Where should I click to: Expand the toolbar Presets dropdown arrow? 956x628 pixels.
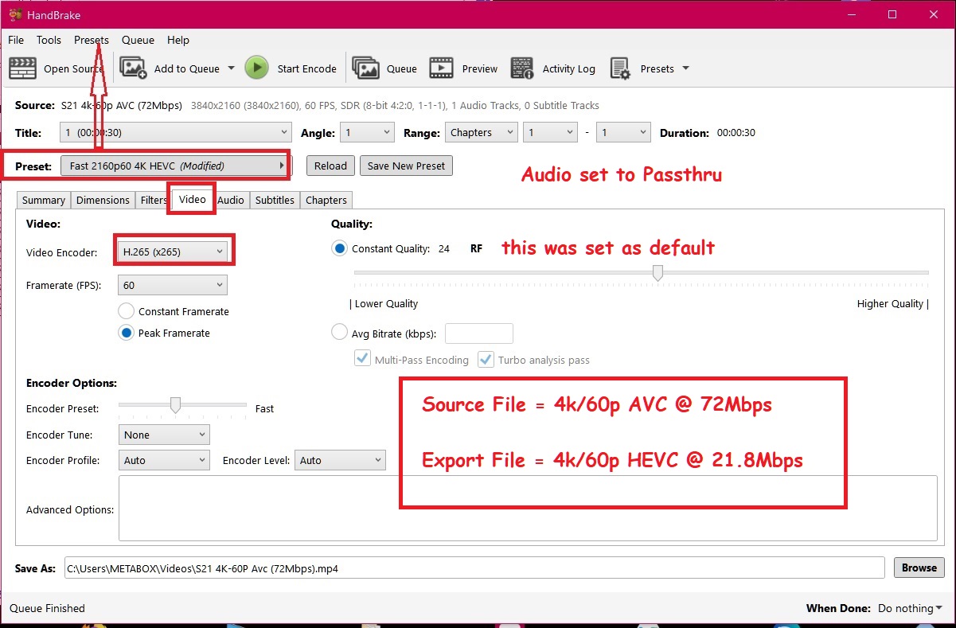click(686, 68)
